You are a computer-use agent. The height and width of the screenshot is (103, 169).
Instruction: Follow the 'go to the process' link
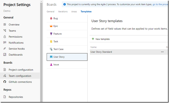160,4
